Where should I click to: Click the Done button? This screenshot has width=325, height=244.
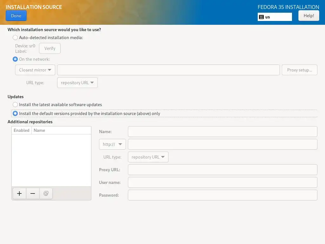[x=16, y=16]
